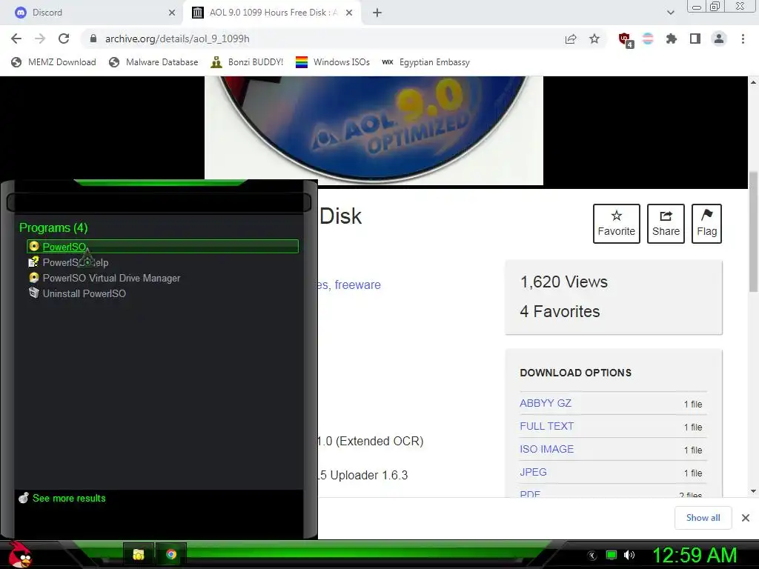
Task: Click the Angry Birds start button
Action: tap(20, 554)
